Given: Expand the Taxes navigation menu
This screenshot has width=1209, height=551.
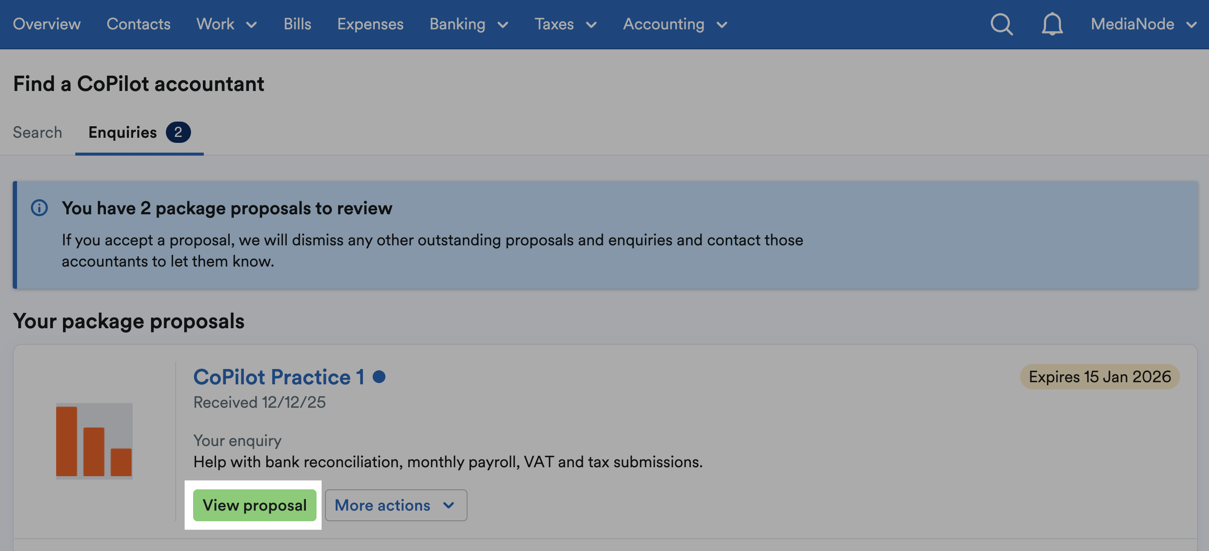Looking at the screenshot, I should pyautogui.click(x=566, y=24).
